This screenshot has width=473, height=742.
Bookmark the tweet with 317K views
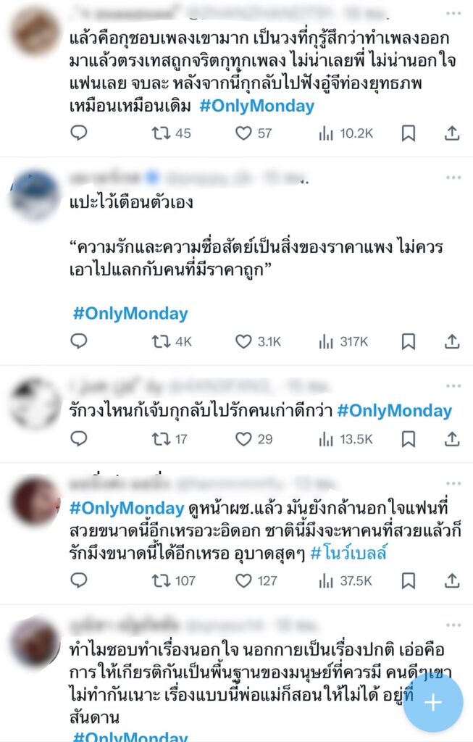[x=409, y=341]
